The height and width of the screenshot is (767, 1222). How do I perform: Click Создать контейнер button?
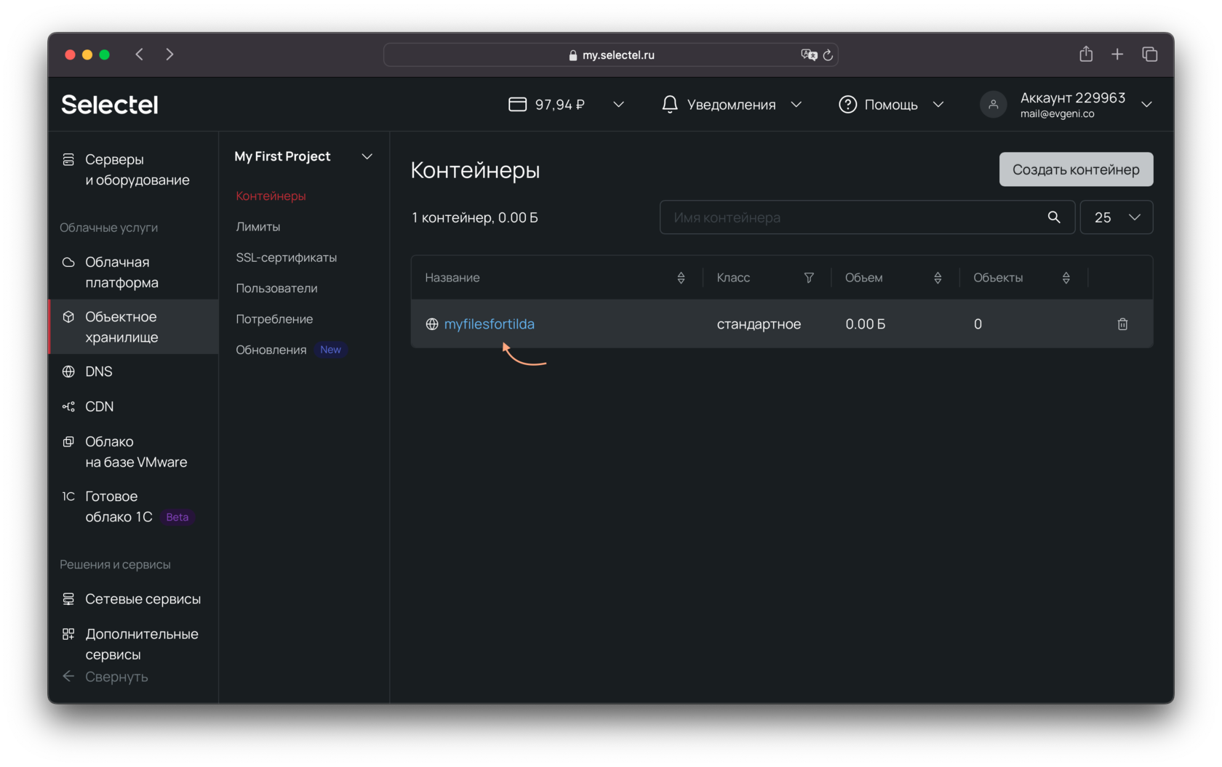1076,169
